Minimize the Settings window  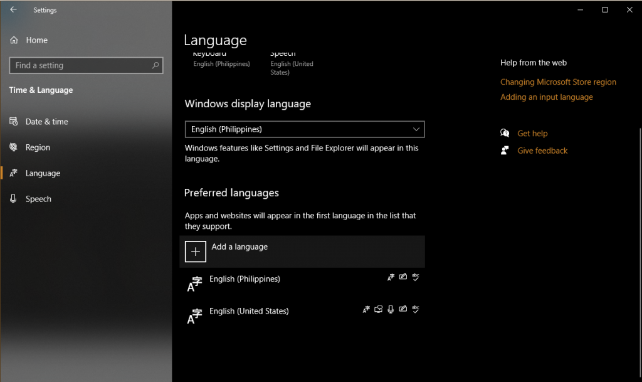click(580, 10)
